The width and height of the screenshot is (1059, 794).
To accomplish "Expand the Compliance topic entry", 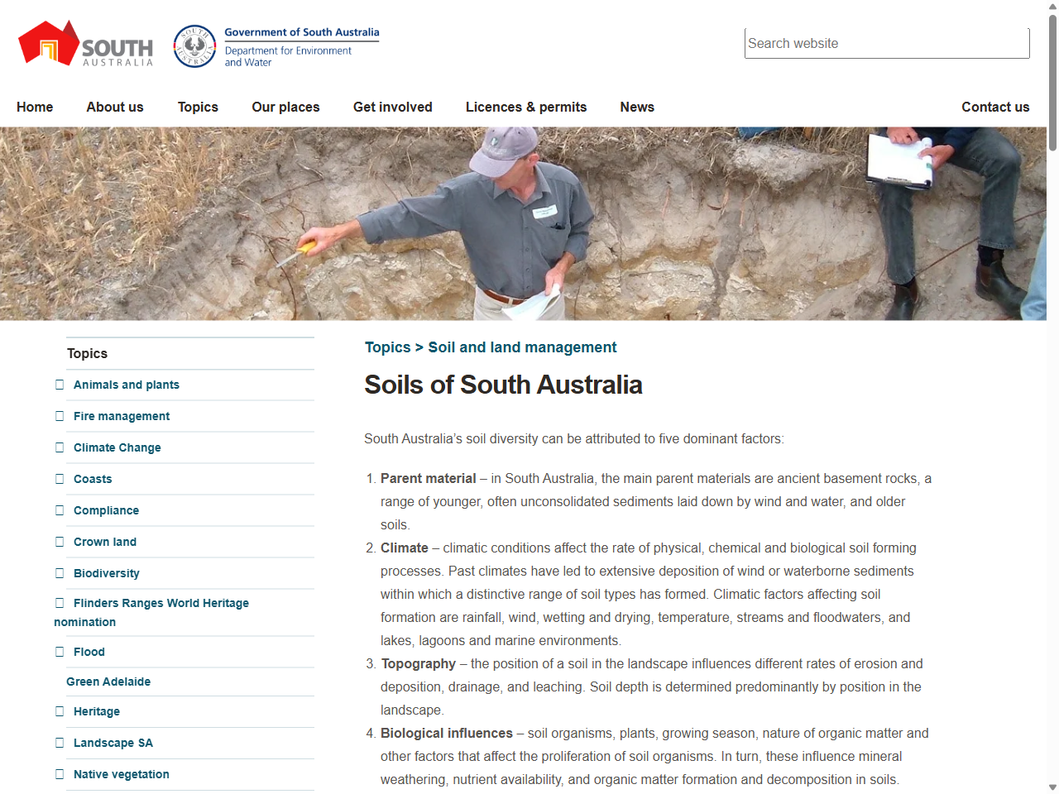I will click(x=59, y=509).
